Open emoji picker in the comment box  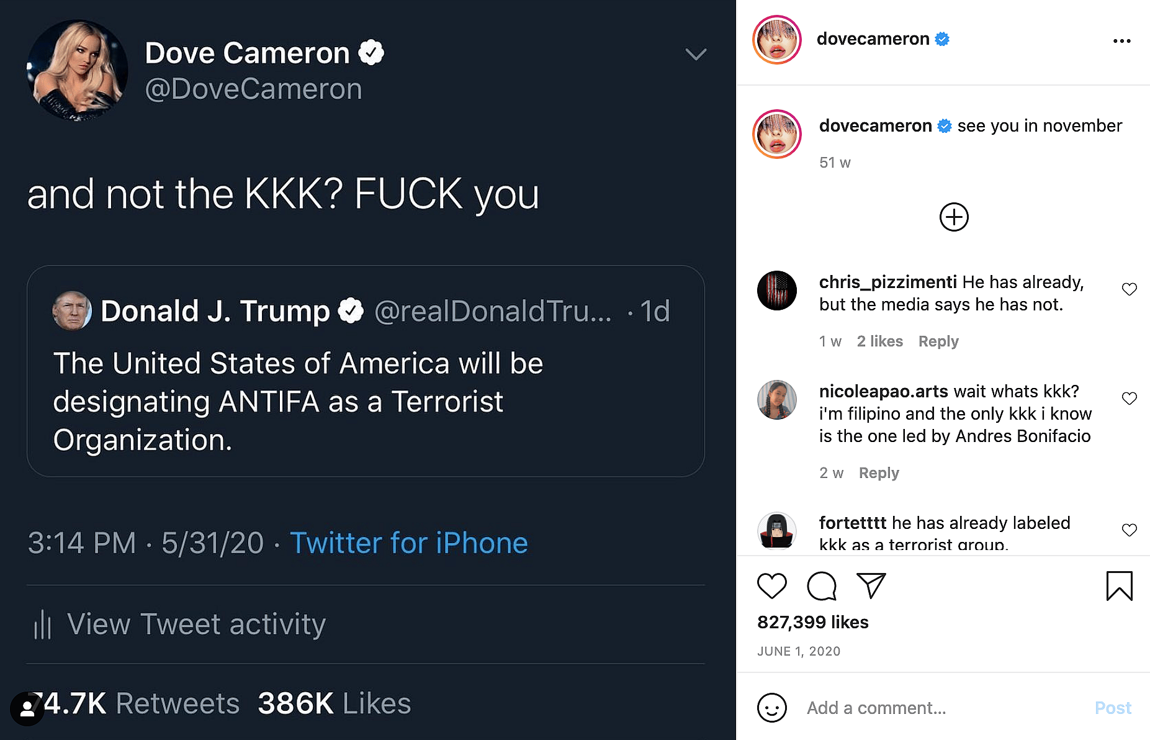click(x=771, y=708)
